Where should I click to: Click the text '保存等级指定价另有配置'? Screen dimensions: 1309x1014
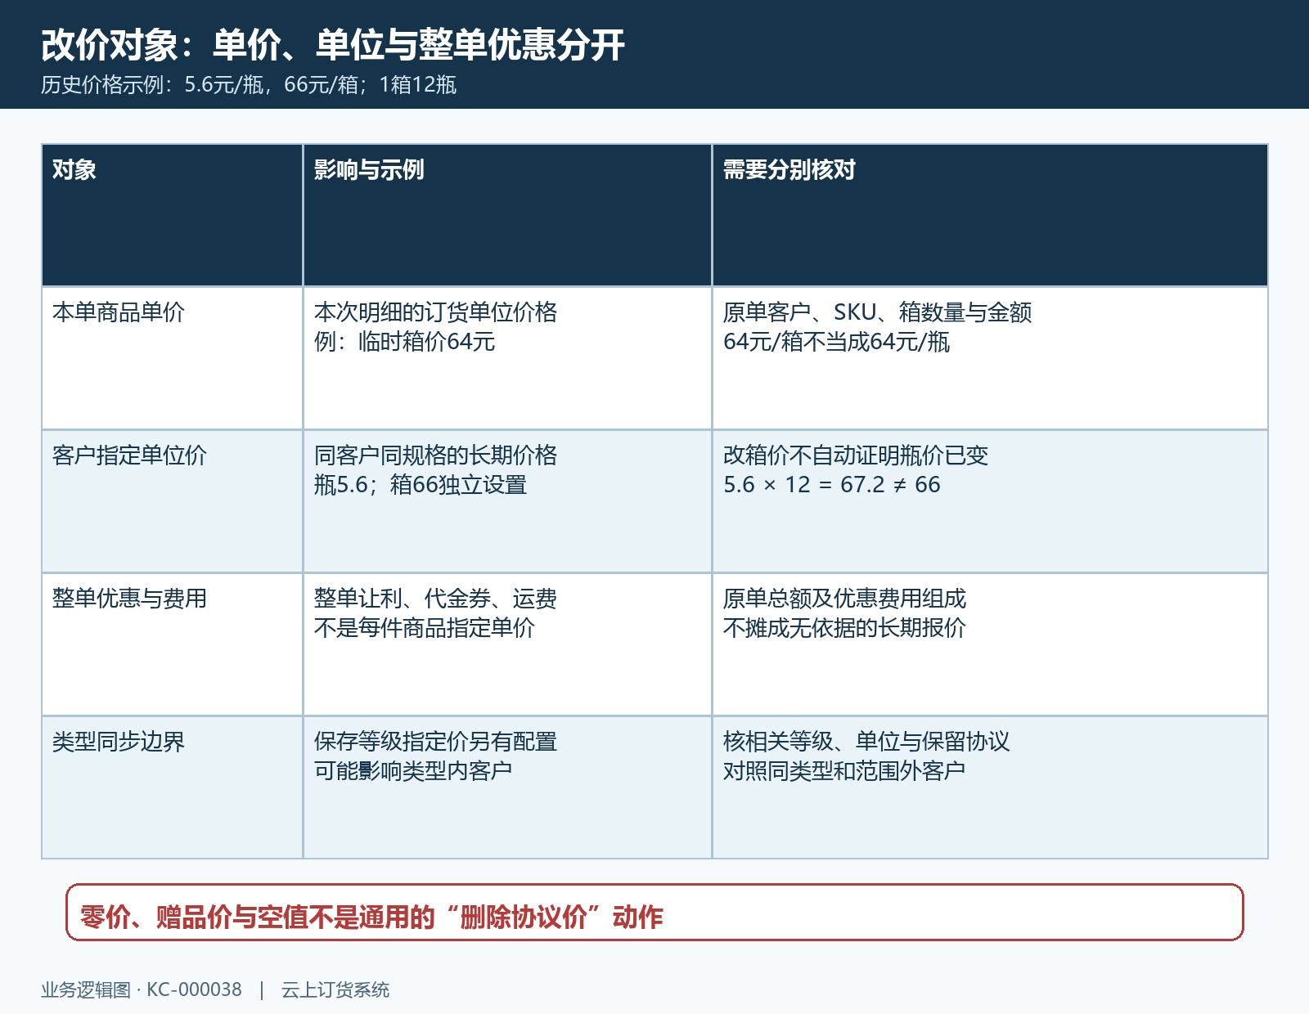(x=435, y=742)
